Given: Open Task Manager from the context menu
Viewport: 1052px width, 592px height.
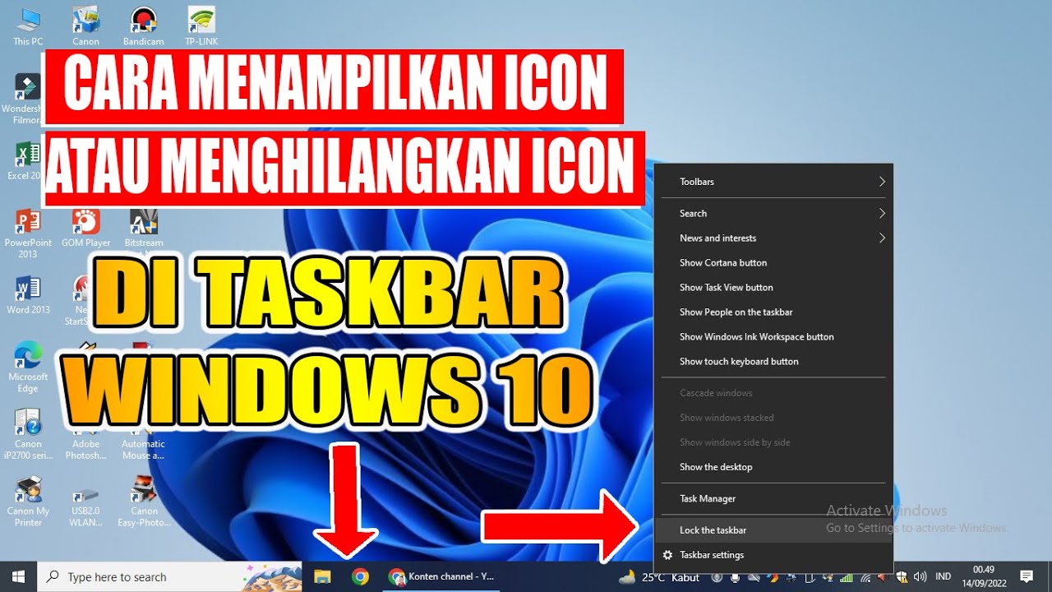Looking at the screenshot, I should 773,499.
